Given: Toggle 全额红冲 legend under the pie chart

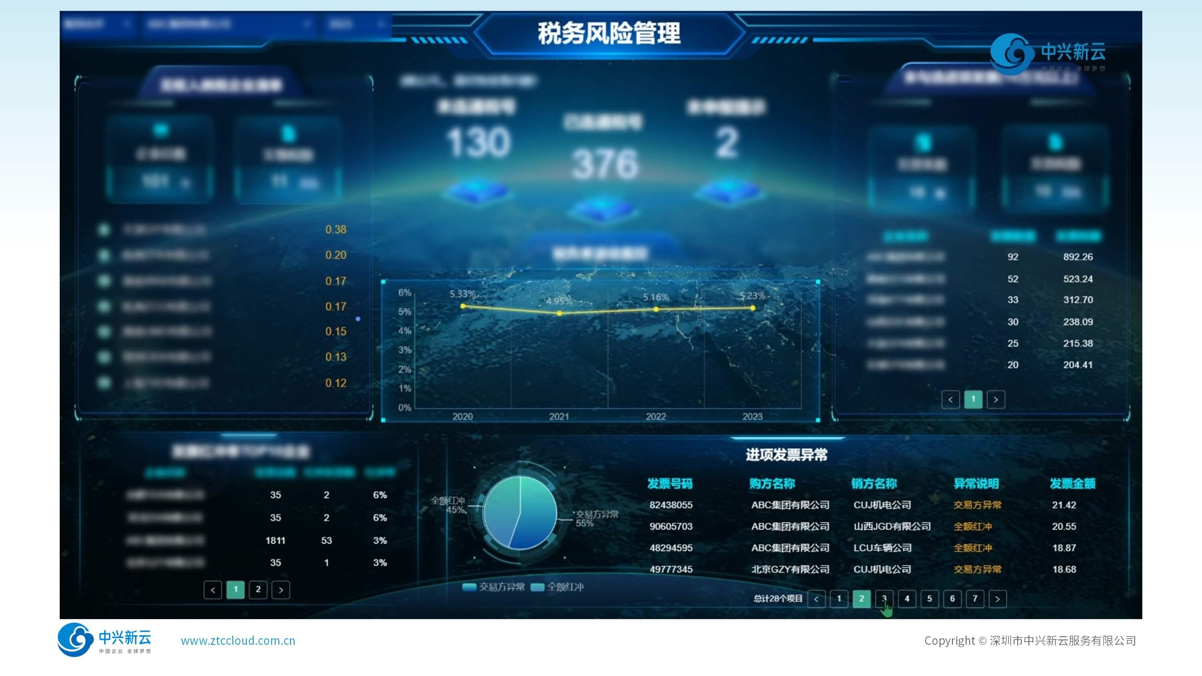Looking at the screenshot, I should click(x=557, y=587).
